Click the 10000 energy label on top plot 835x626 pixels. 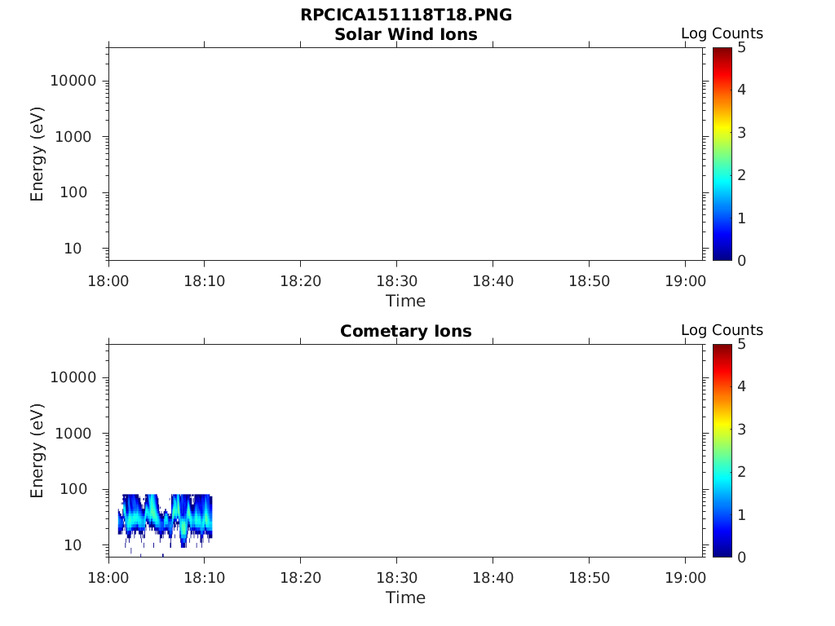(73, 81)
